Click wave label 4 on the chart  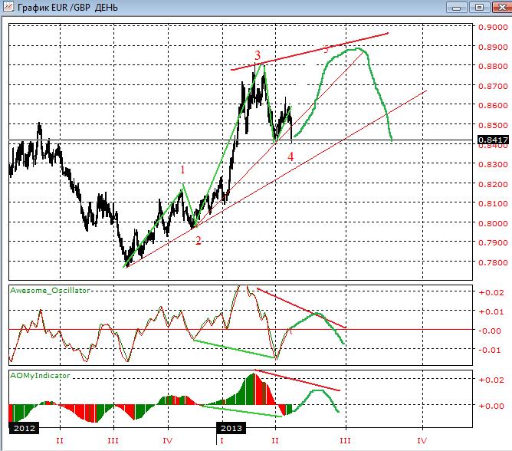(290, 157)
